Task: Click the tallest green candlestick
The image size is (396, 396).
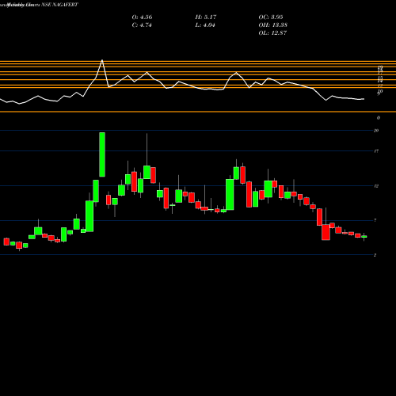Action: click(102, 154)
